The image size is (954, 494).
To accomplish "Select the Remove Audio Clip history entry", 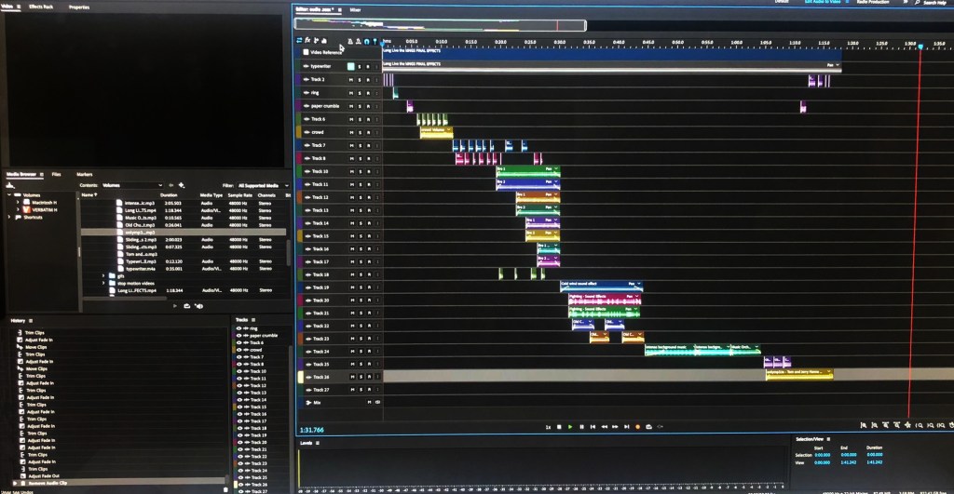I will 55,480.
